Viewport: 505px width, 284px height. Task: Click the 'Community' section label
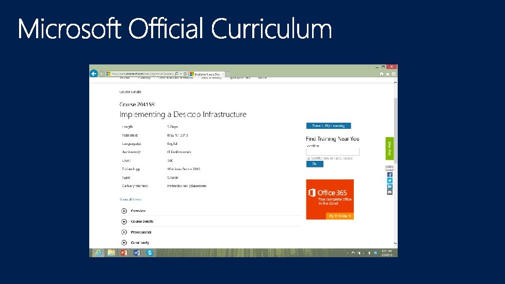[140, 243]
